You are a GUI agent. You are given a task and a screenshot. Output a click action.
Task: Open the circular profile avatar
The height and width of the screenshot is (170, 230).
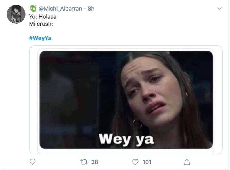16,14
